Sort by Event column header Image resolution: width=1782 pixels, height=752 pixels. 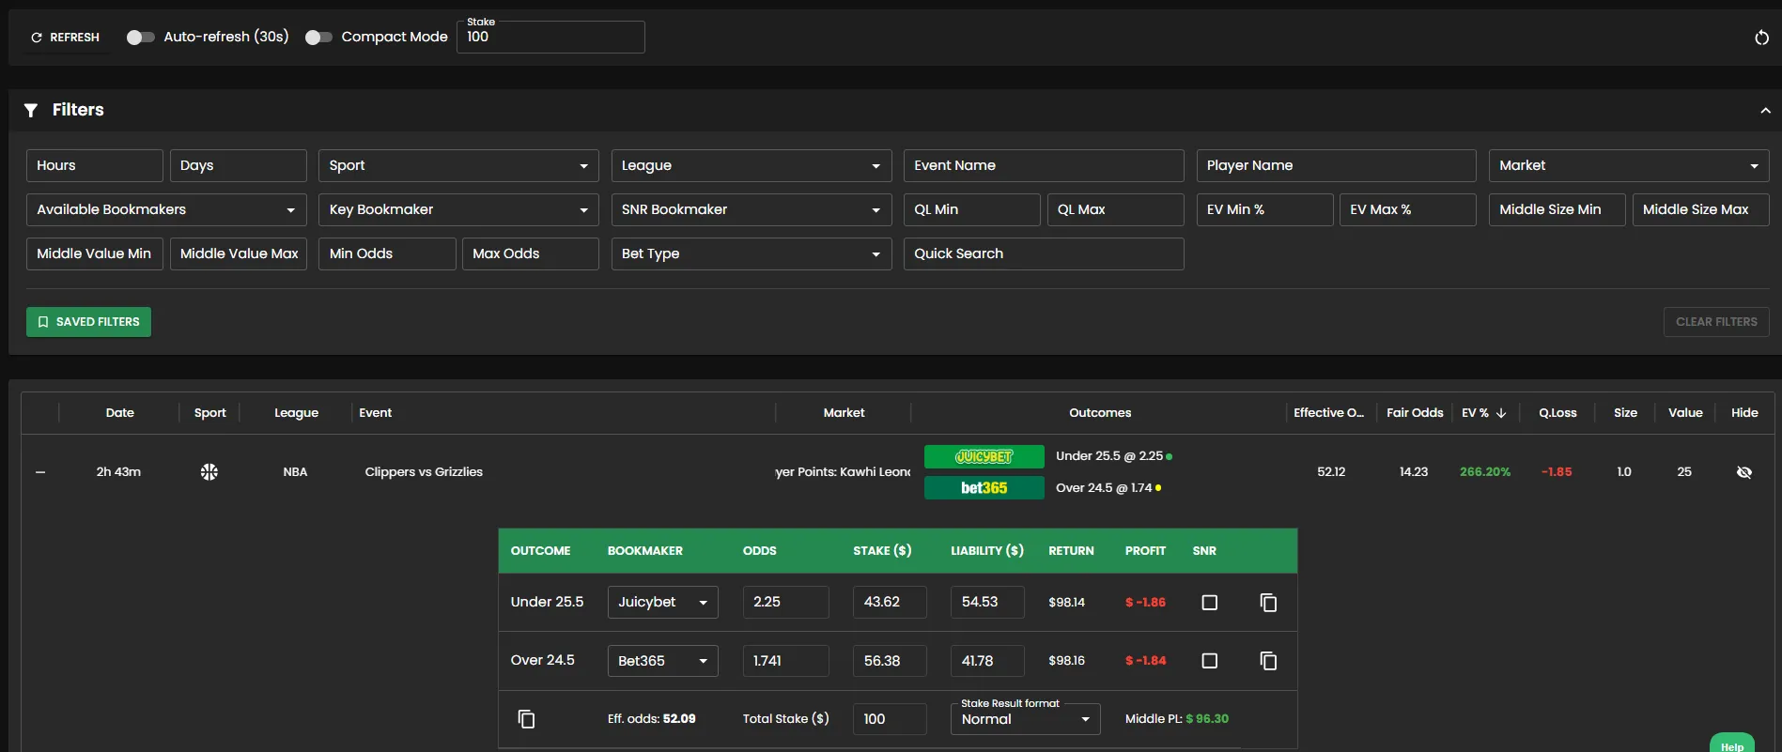pos(375,413)
